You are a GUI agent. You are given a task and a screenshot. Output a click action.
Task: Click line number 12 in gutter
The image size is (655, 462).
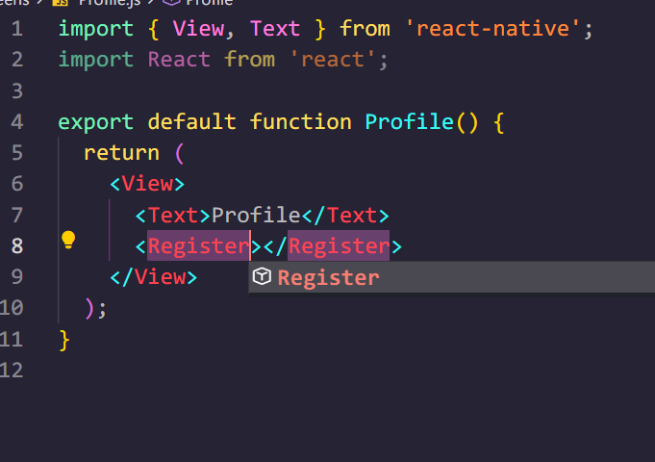pyautogui.click(x=13, y=370)
